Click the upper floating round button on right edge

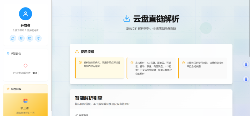coord(246,64)
